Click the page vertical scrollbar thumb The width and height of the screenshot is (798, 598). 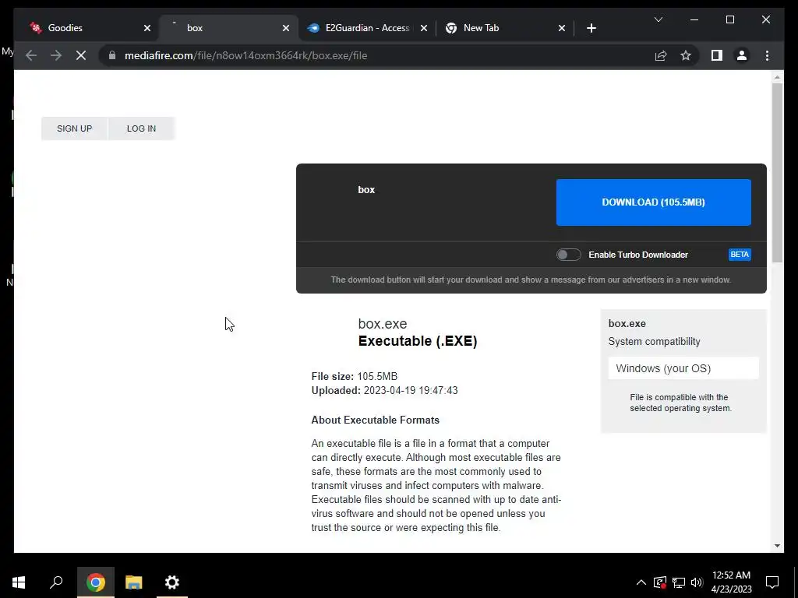(777, 173)
